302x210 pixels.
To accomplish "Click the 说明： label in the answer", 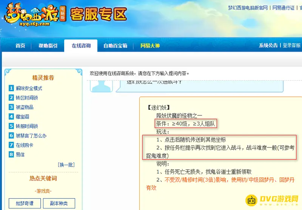I will (163, 164).
